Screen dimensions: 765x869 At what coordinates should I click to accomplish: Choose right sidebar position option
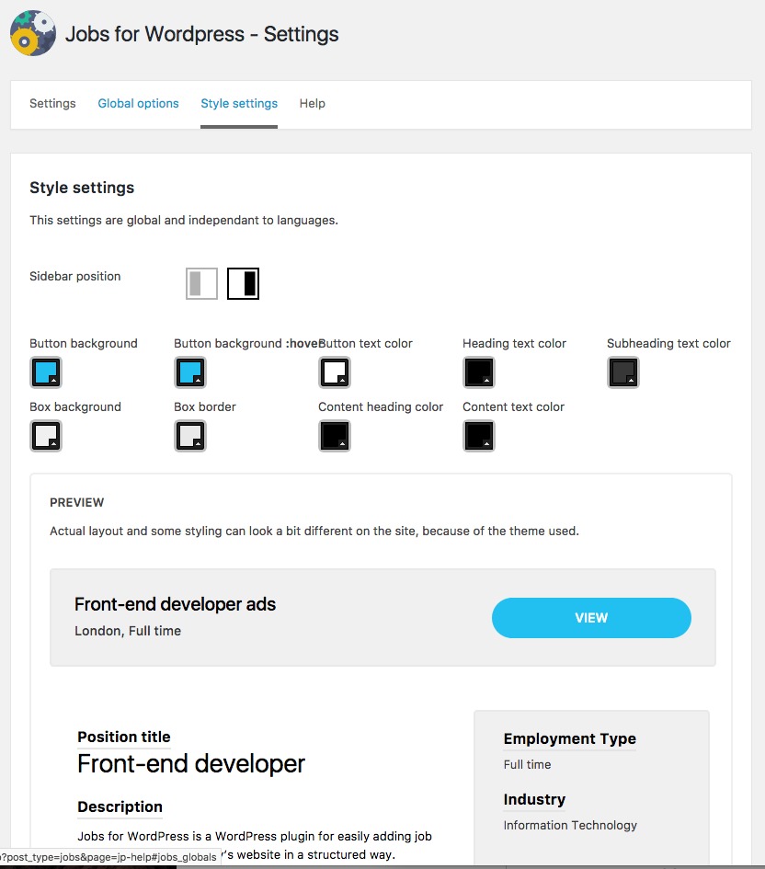pos(243,284)
